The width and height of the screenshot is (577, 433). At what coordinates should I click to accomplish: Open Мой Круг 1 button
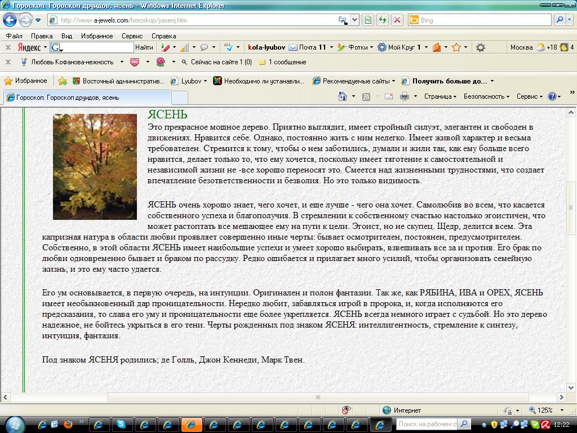tap(399, 47)
